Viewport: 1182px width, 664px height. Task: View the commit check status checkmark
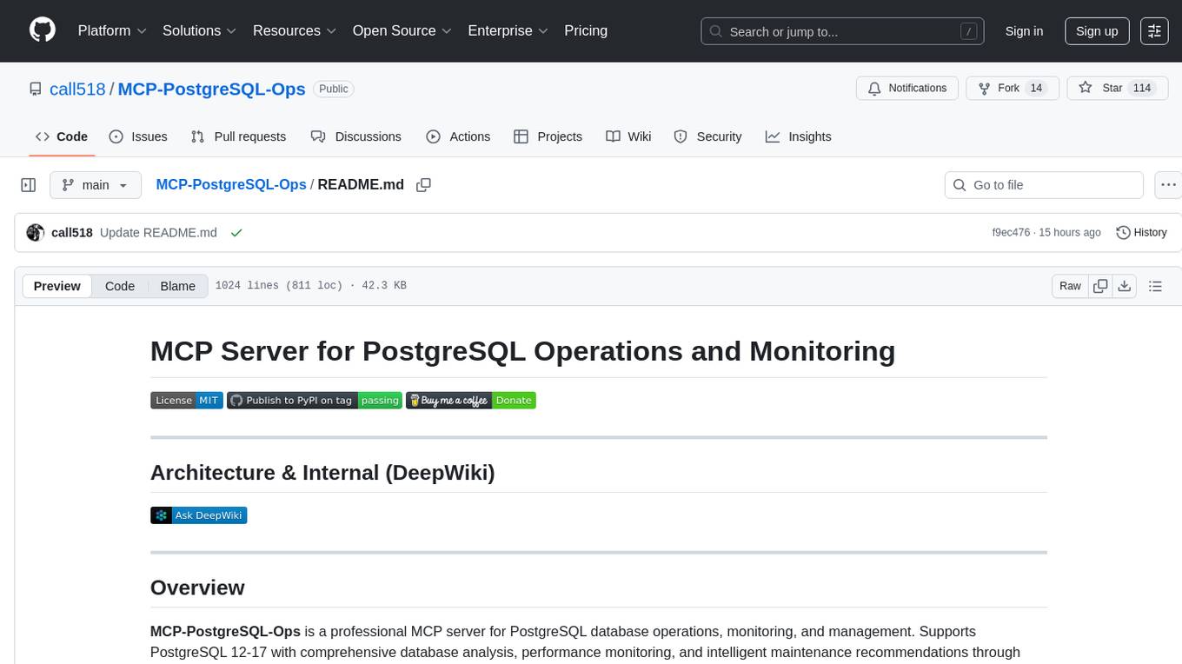(236, 233)
